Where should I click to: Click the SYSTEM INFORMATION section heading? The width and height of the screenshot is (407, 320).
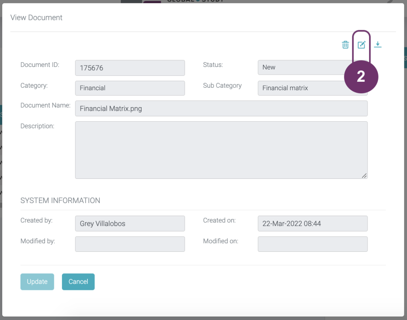pyautogui.click(x=60, y=200)
